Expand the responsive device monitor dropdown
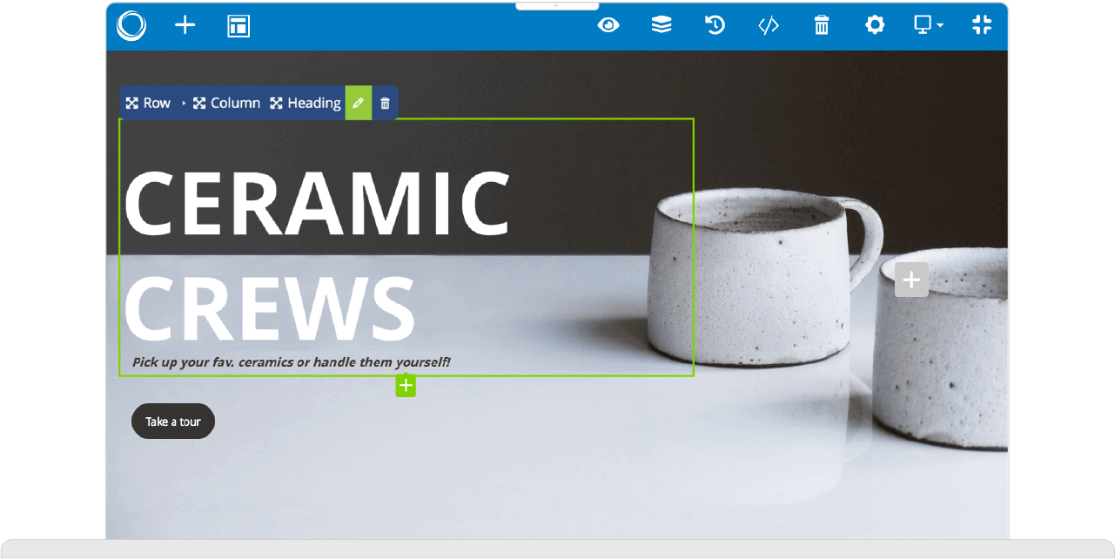The image size is (1115, 560). tap(929, 25)
